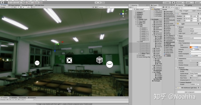The height and width of the screenshot is (105, 201).
Task: Click the Light component lightbulb icon
Action: tap(178, 24)
